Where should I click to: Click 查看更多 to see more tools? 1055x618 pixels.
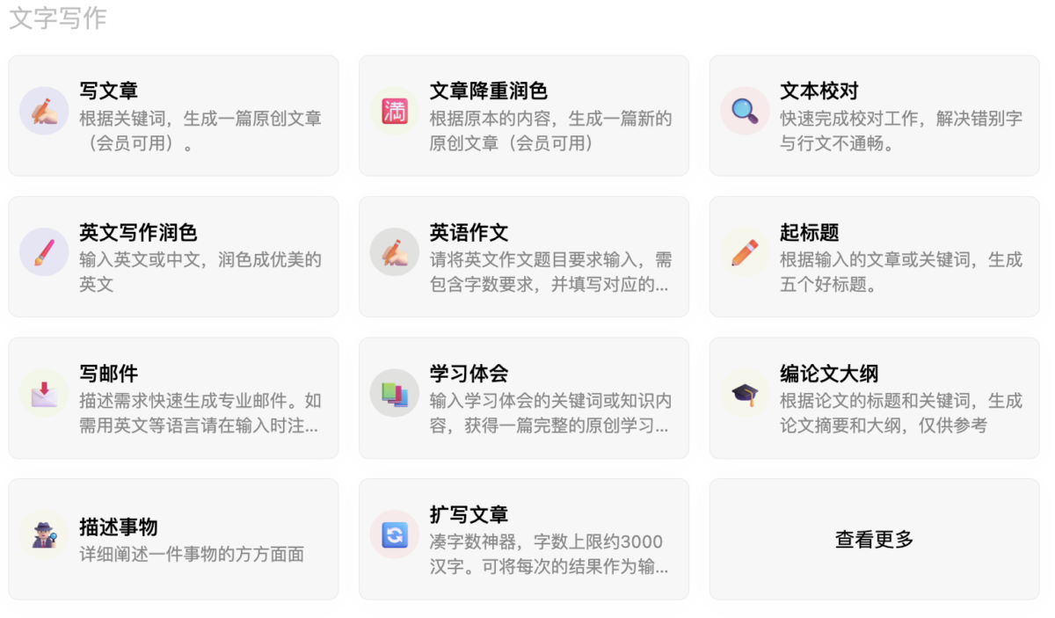872,539
